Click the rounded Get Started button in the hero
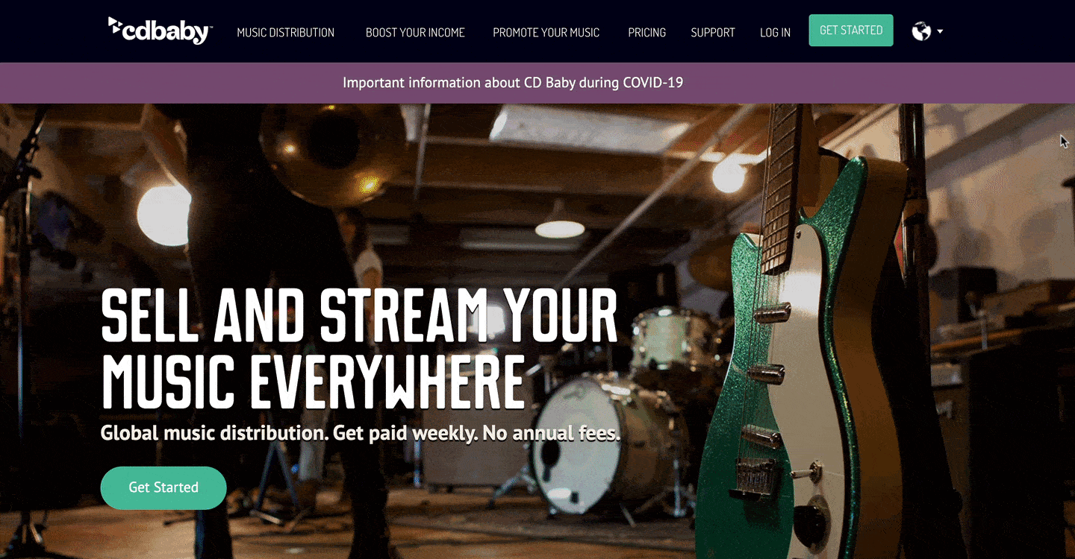 coord(163,487)
